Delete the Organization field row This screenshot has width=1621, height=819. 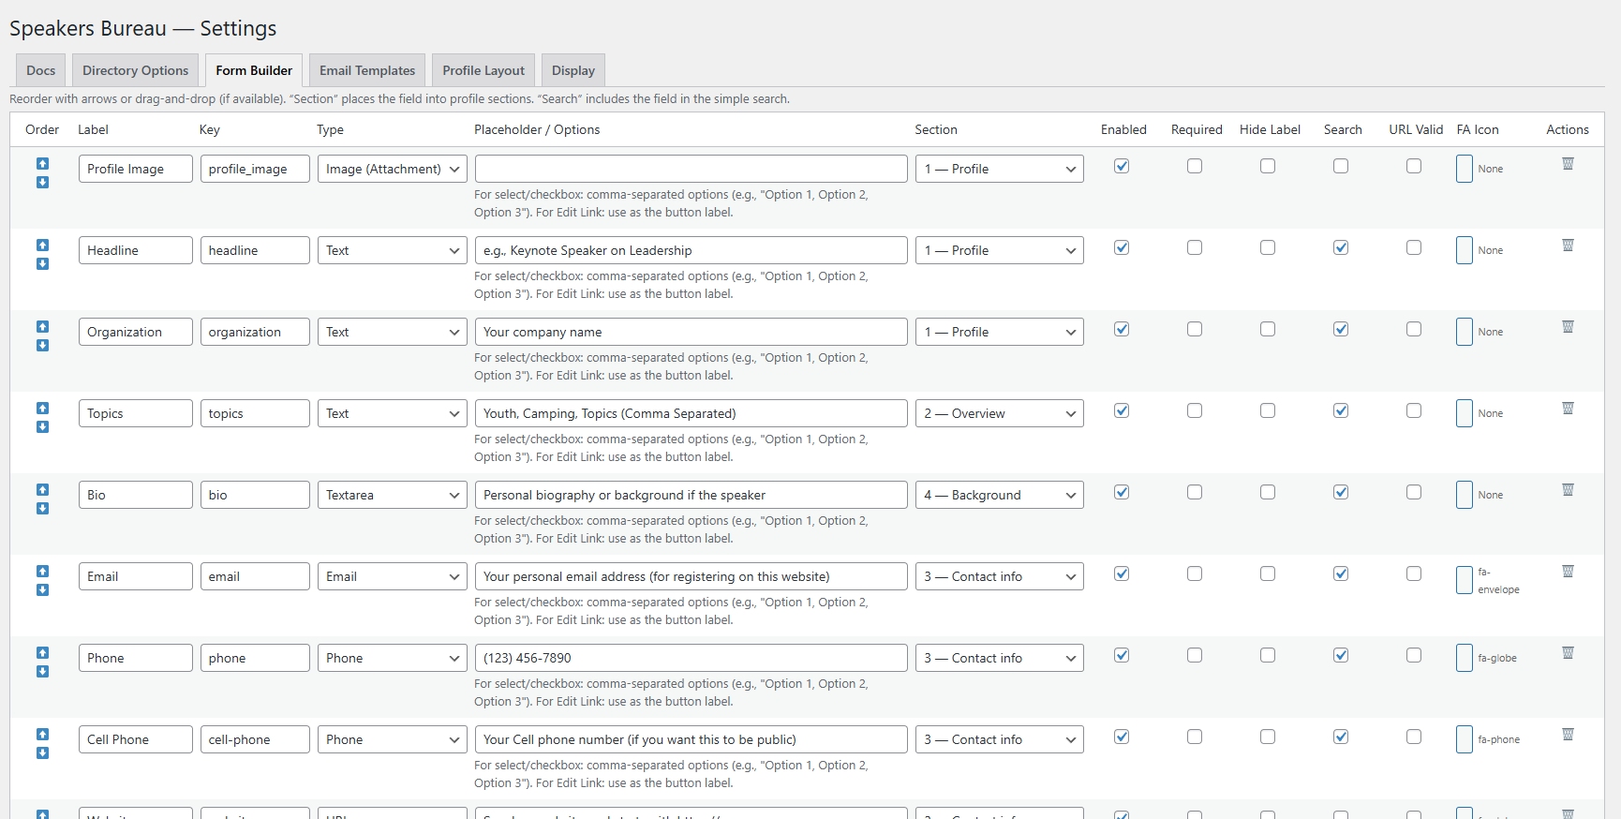(1568, 327)
